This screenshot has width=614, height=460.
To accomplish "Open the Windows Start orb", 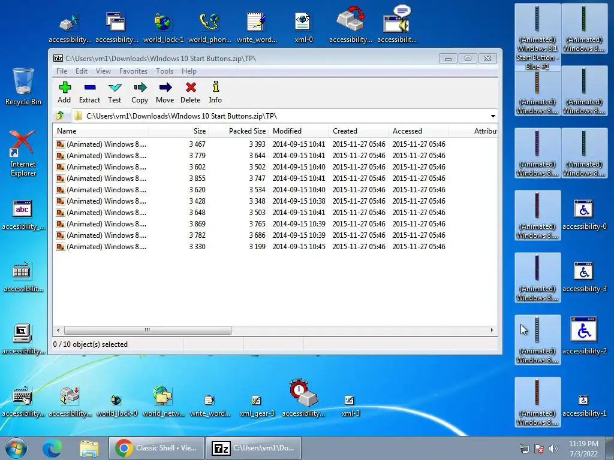I will pyautogui.click(x=16, y=448).
